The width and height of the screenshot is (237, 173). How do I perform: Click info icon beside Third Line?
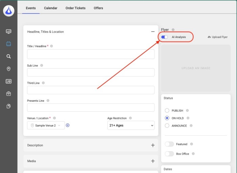click(x=43, y=83)
